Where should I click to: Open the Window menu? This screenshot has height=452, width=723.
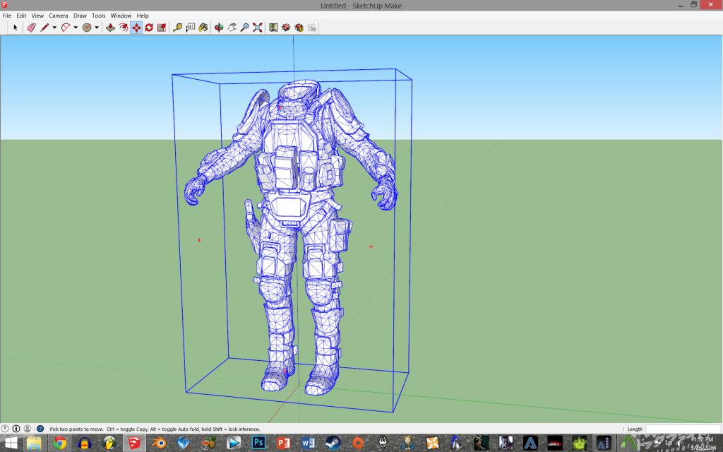pyautogui.click(x=121, y=16)
